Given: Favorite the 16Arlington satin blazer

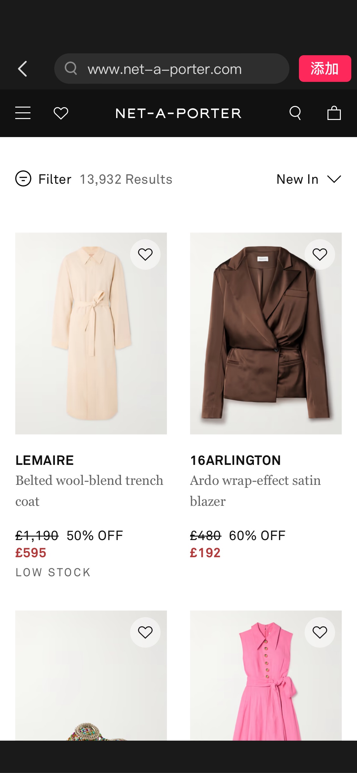Looking at the screenshot, I should point(320,254).
